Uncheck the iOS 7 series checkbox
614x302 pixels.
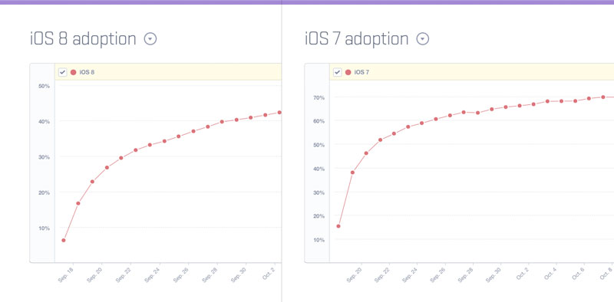[337, 72]
